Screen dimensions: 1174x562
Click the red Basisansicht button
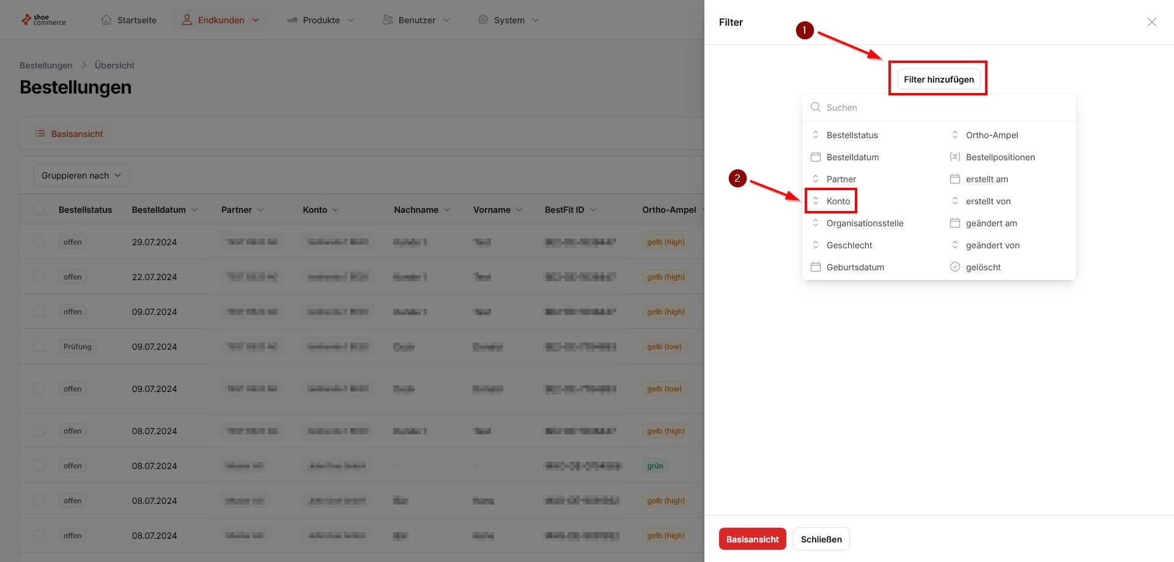[752, 539]
